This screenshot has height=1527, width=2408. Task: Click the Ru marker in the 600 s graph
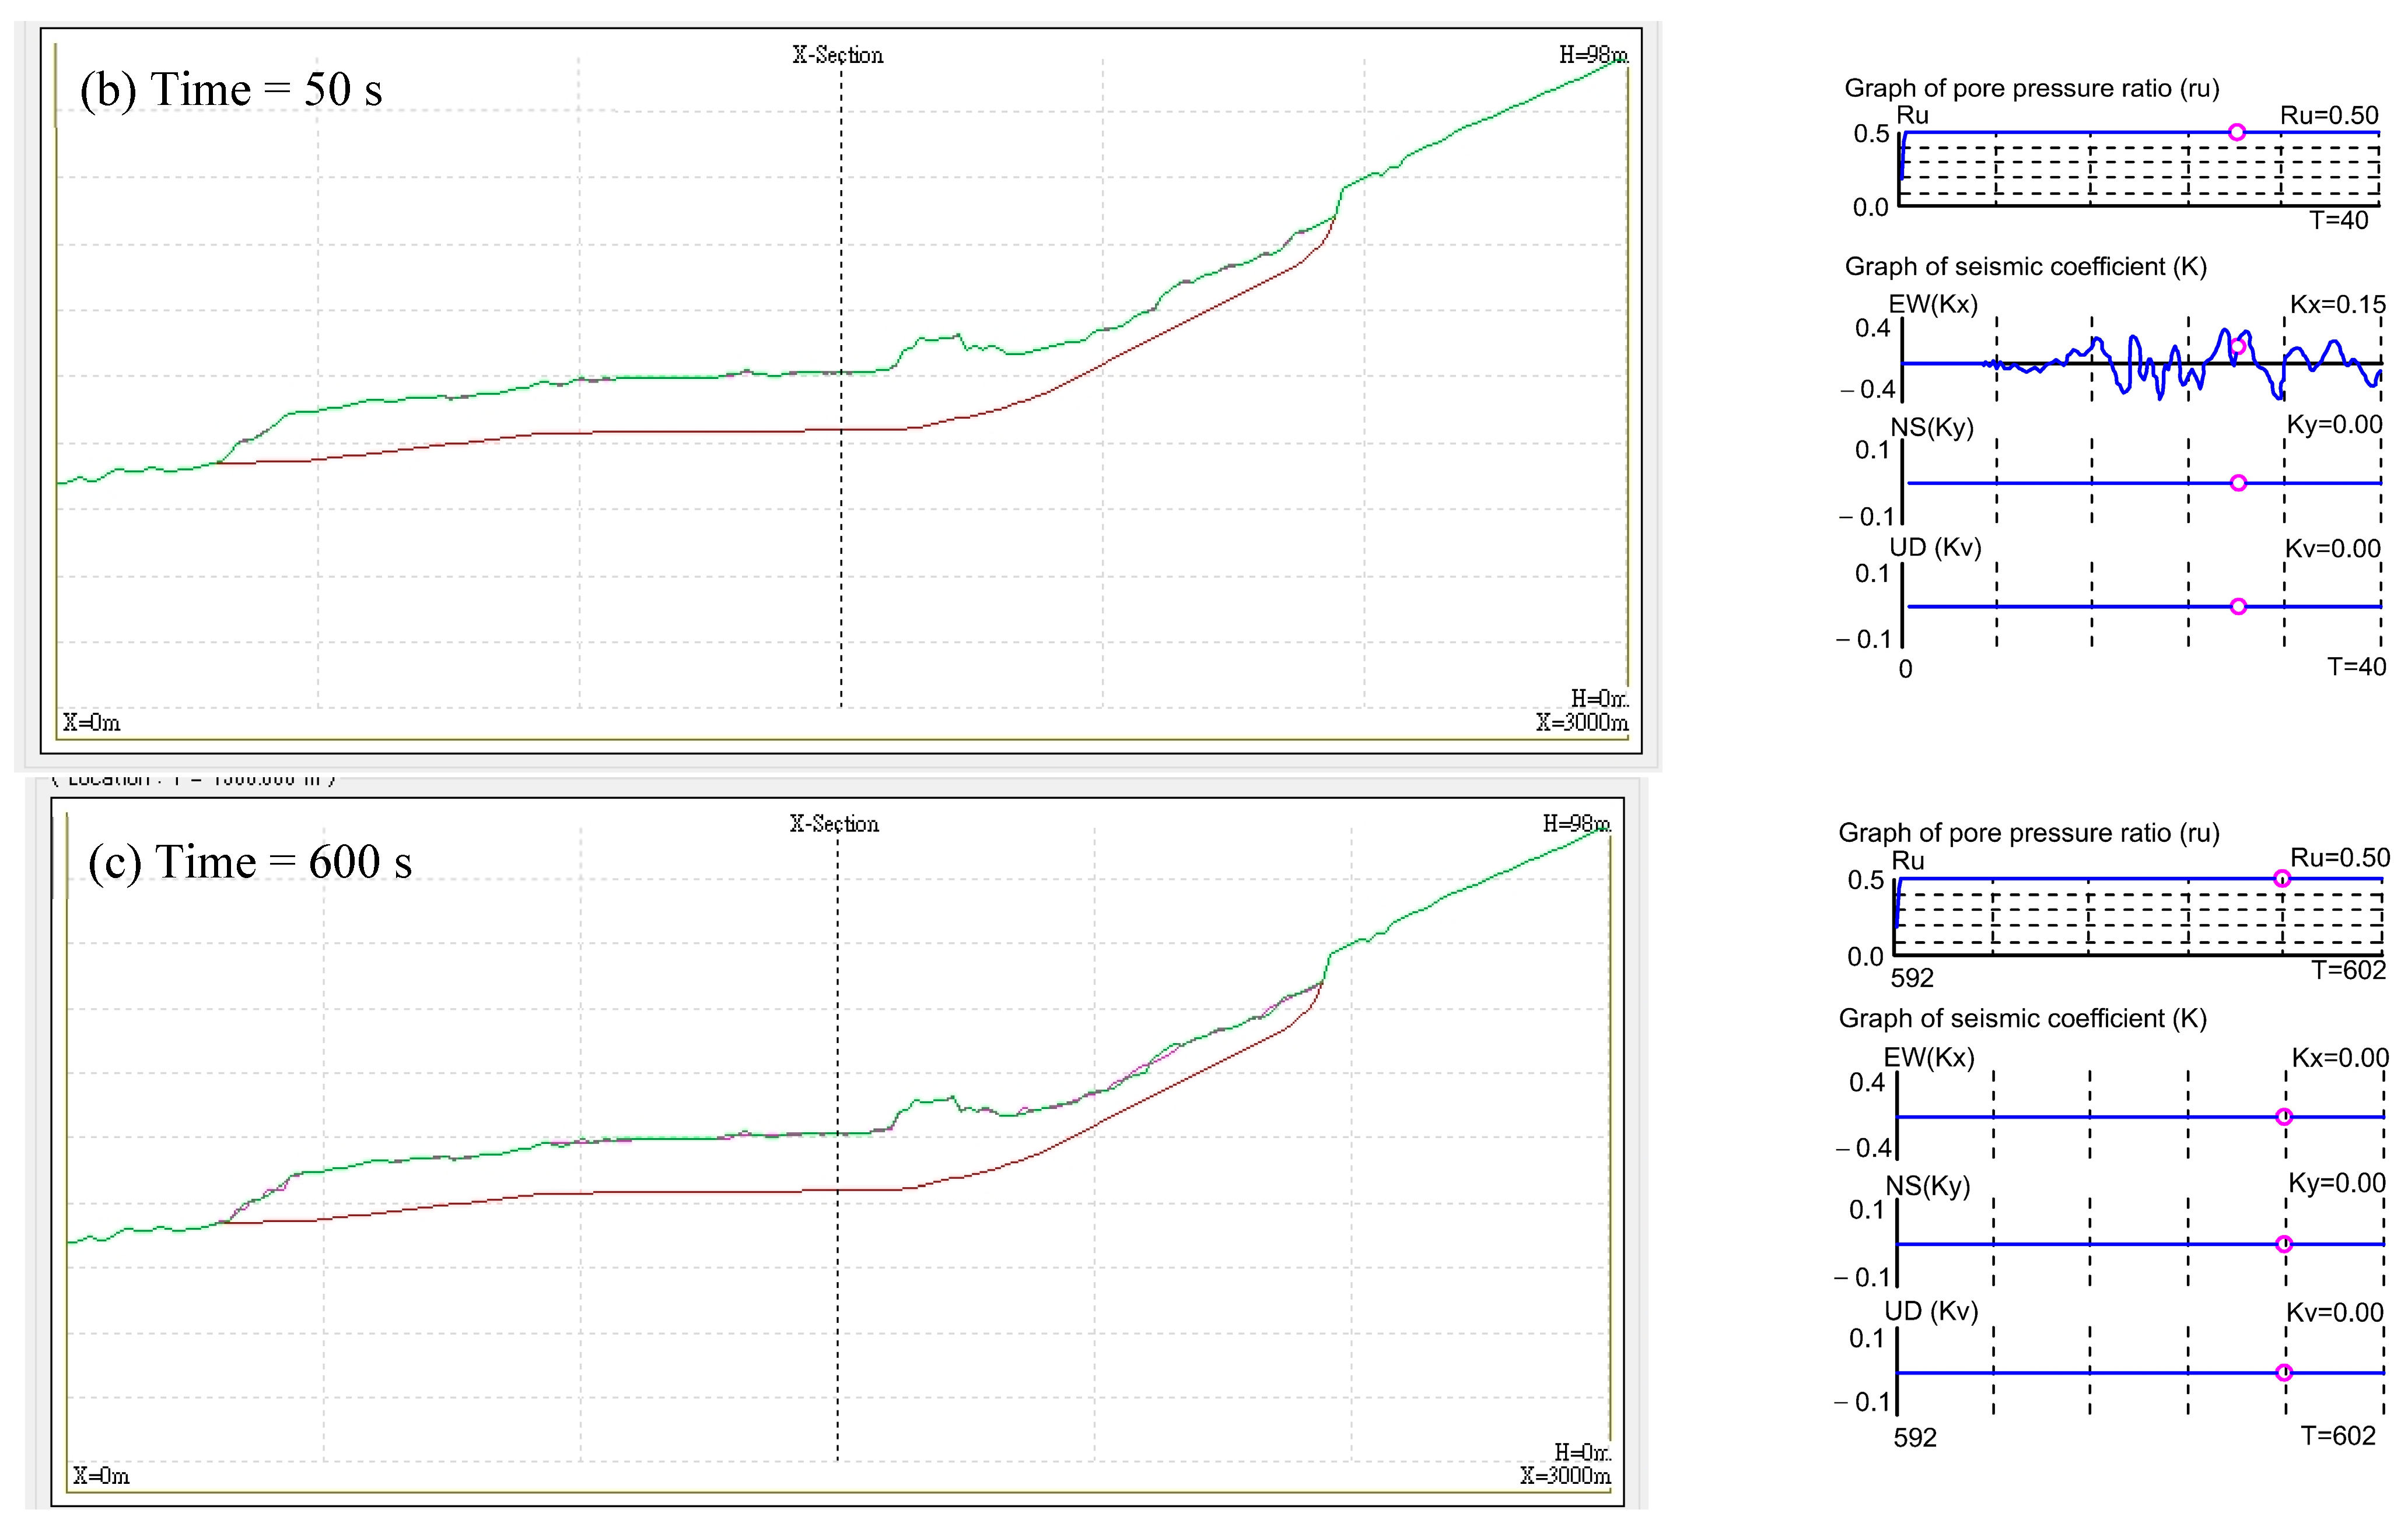2282,879
